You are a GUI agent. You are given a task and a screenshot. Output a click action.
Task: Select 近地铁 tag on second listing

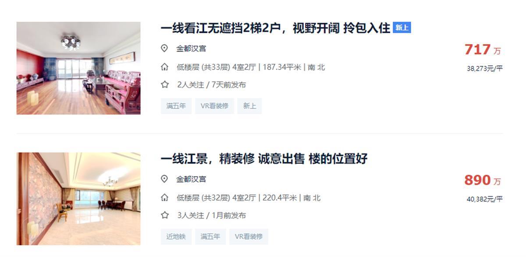176,236
